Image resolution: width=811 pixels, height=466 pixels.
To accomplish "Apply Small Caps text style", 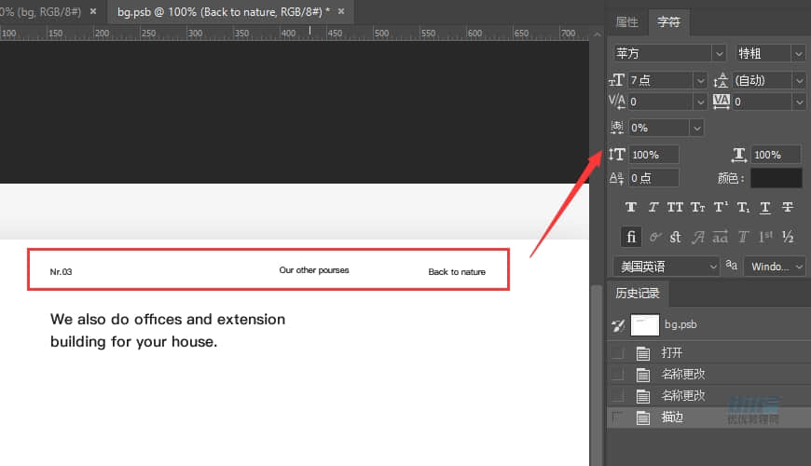I will click(697, 207).
